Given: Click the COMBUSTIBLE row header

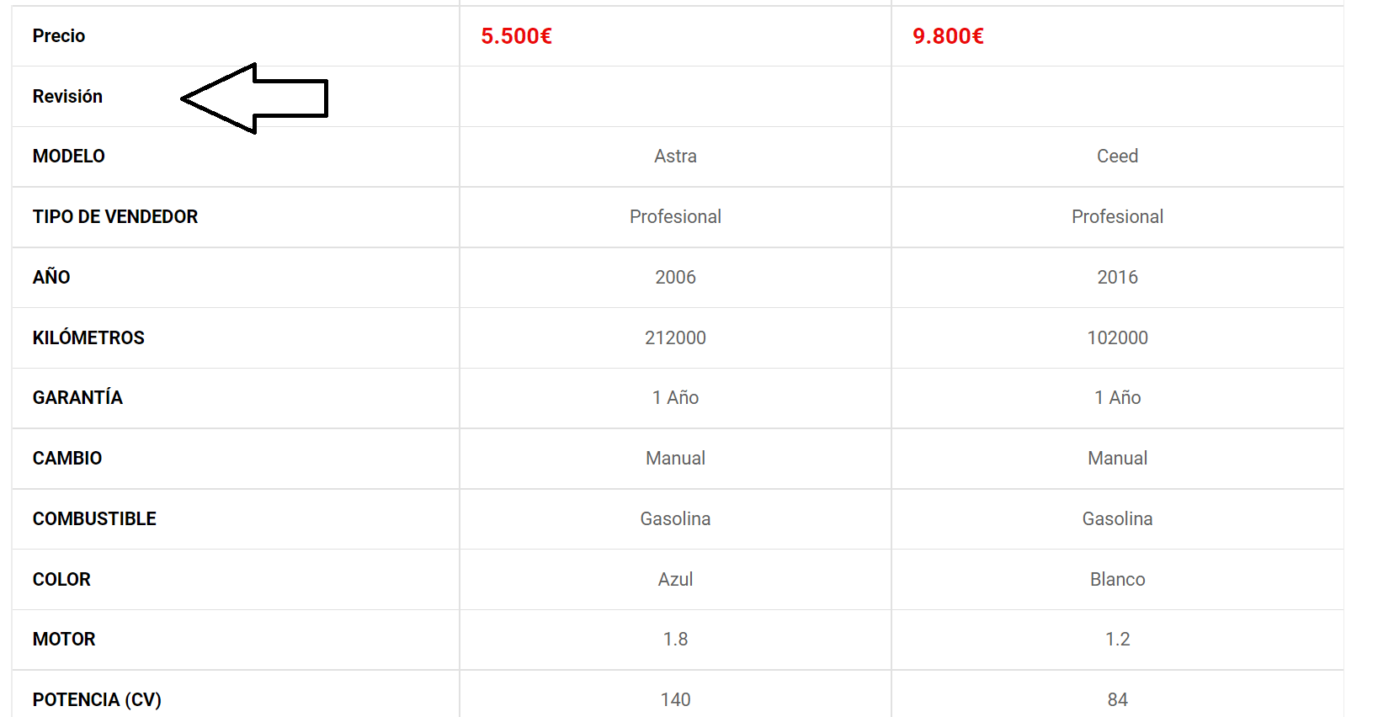Looking at the screenshot, I should point(94,519).
